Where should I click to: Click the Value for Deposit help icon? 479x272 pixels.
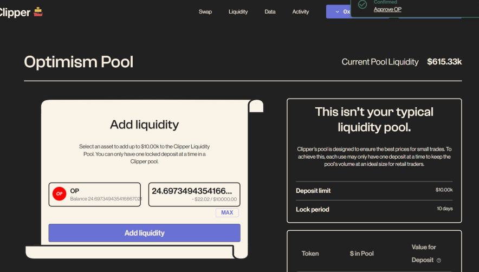coord(439,261)
